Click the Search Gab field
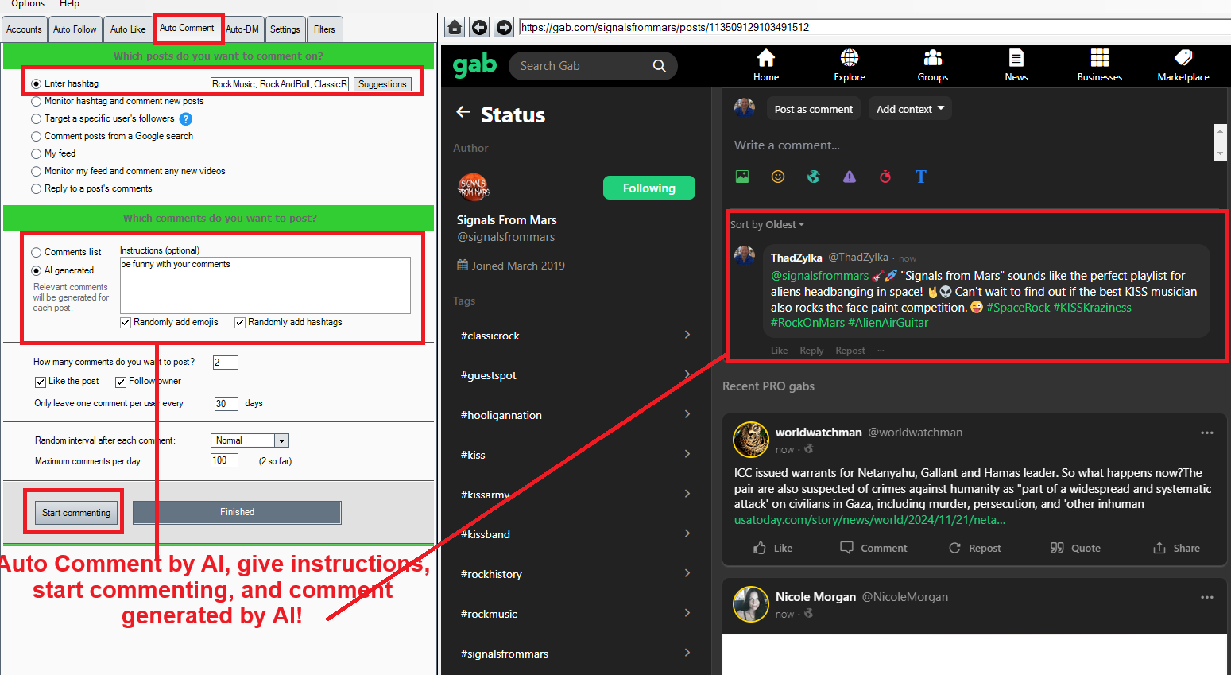The image size is (1231, 675). (584, 66)
